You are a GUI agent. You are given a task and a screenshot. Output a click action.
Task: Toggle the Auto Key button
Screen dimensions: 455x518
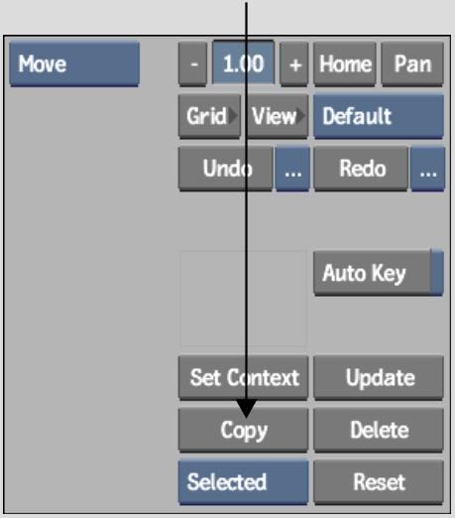pos(379,273)
